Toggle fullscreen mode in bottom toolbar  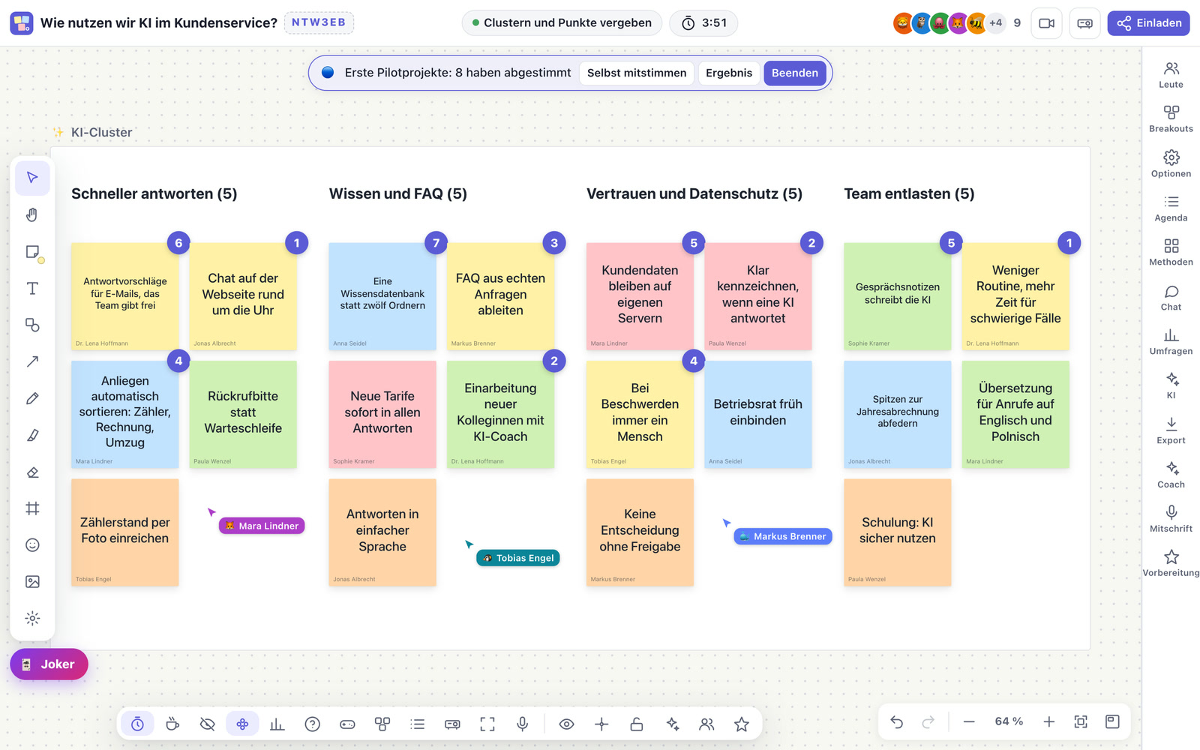coord(487,724)
